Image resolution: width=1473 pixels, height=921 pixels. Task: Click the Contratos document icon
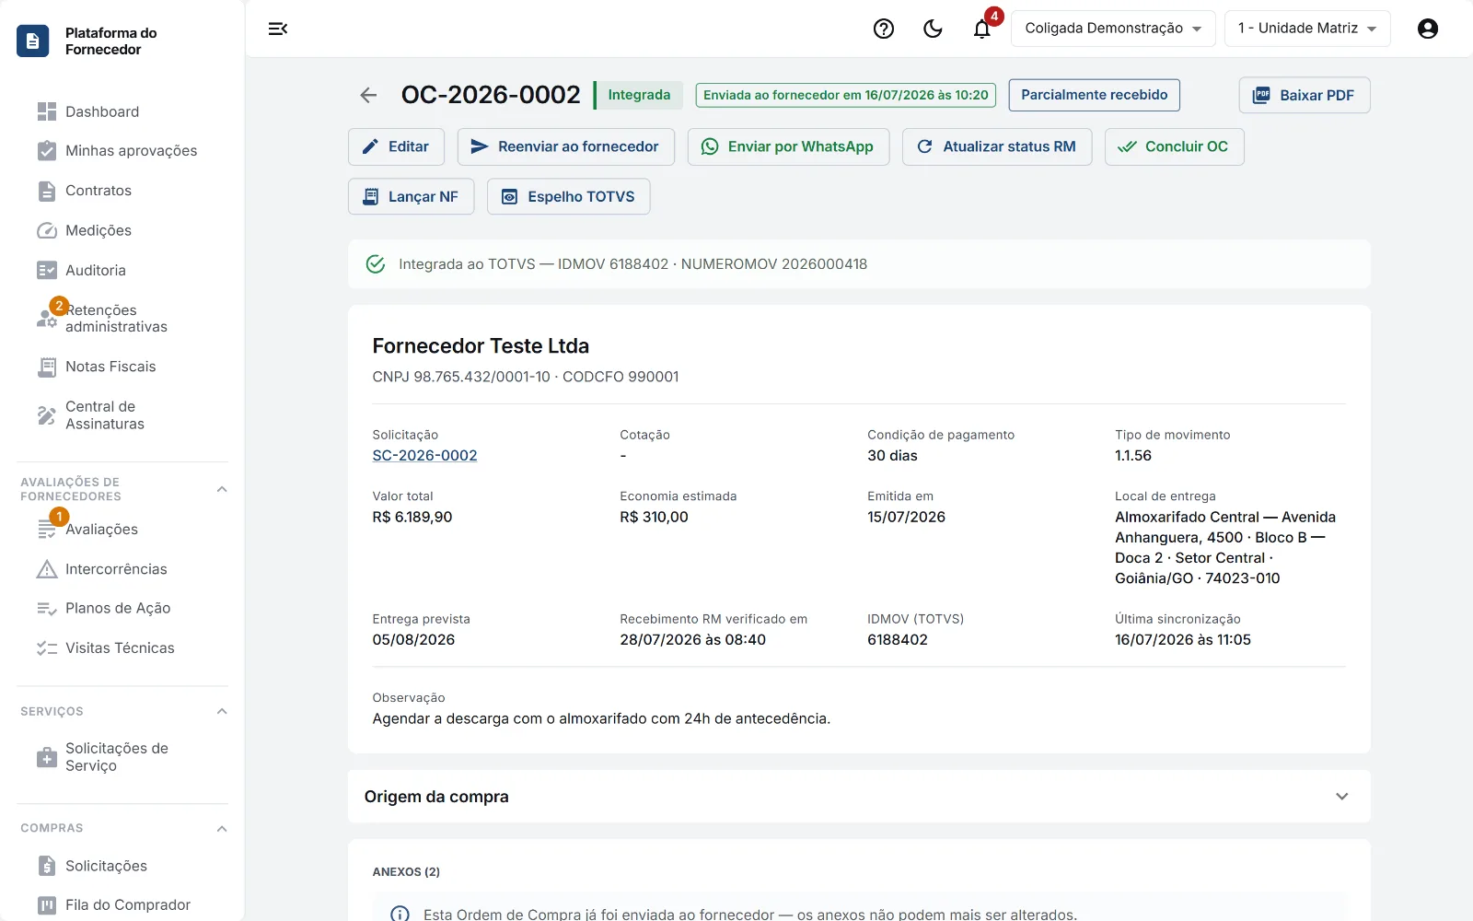[x=47, y=191]
